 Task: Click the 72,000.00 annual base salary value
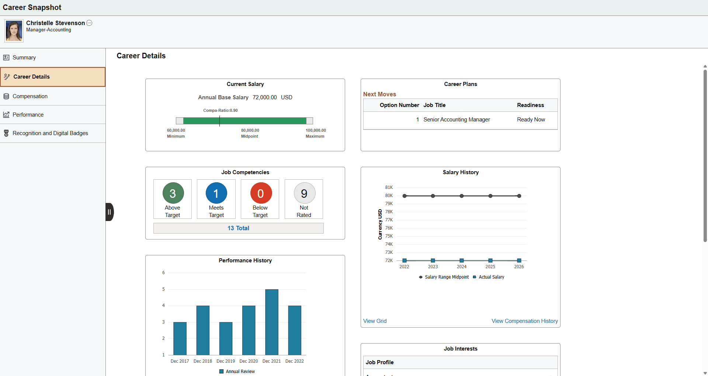point(265,97)
